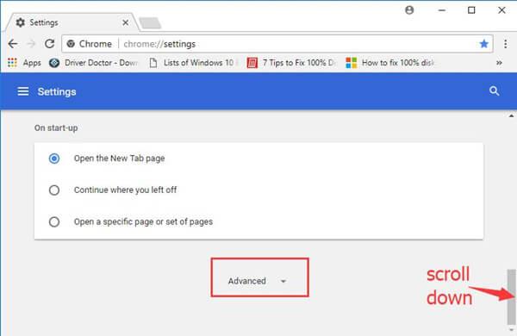Open the Chrome three-dot menu
The image size is (517, 336).
pos(506,44)
